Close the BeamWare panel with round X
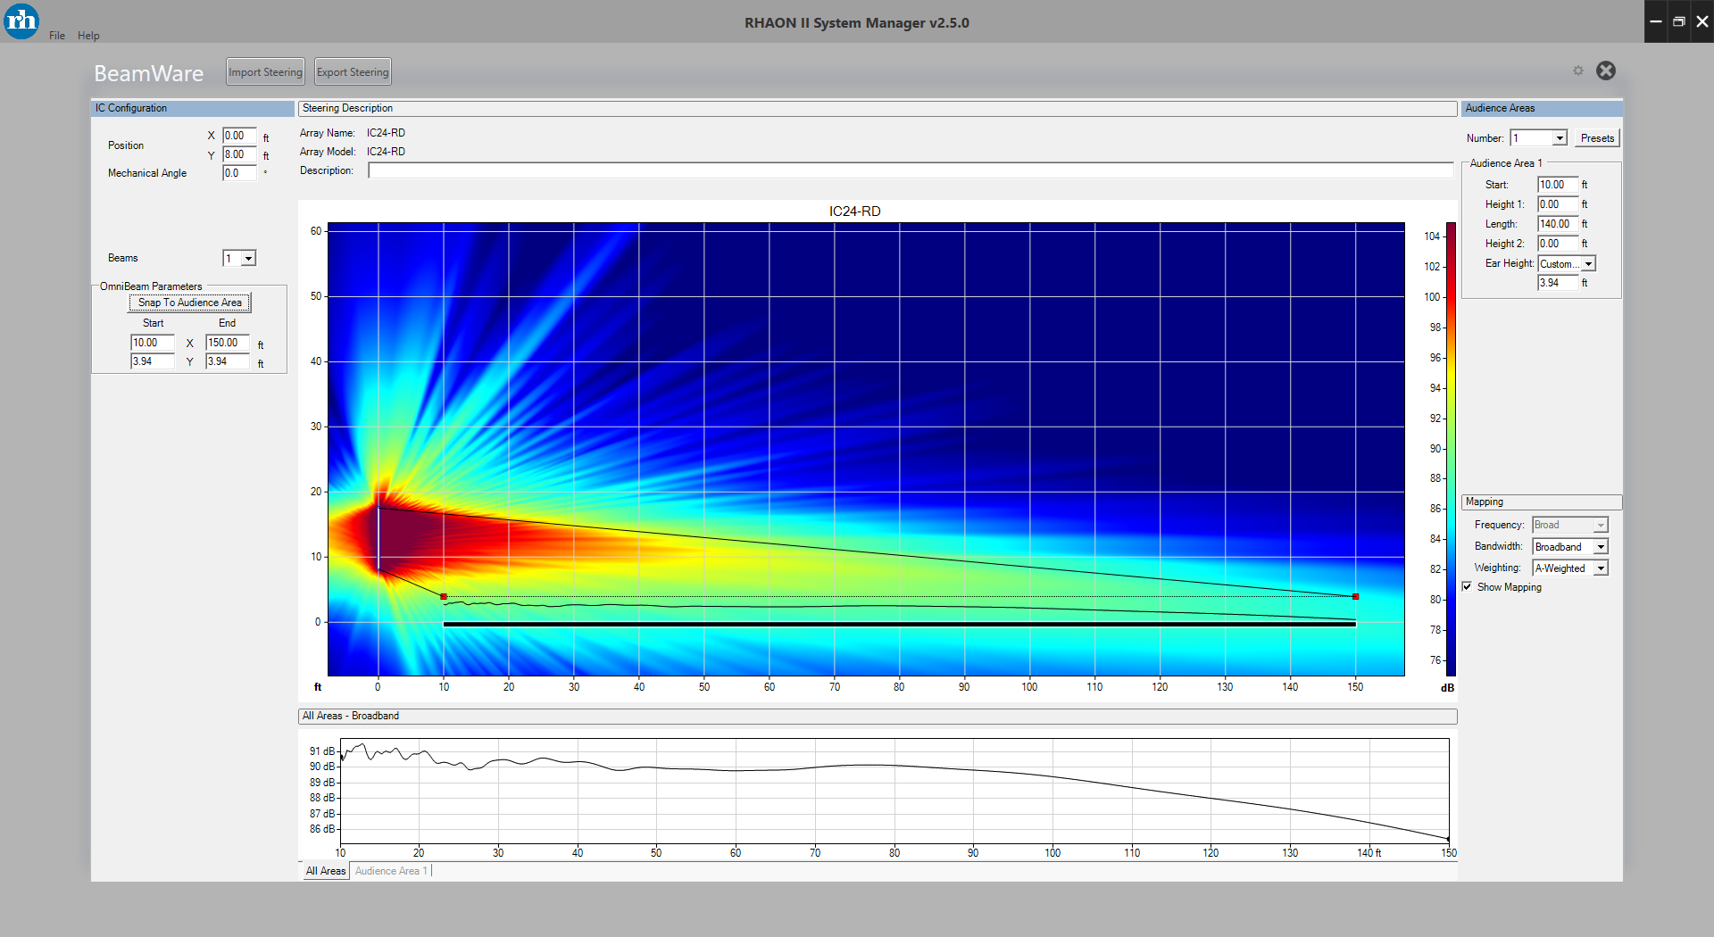Image resolution: width=1714 pixels, height=937 pixels. click(1605, 70)
